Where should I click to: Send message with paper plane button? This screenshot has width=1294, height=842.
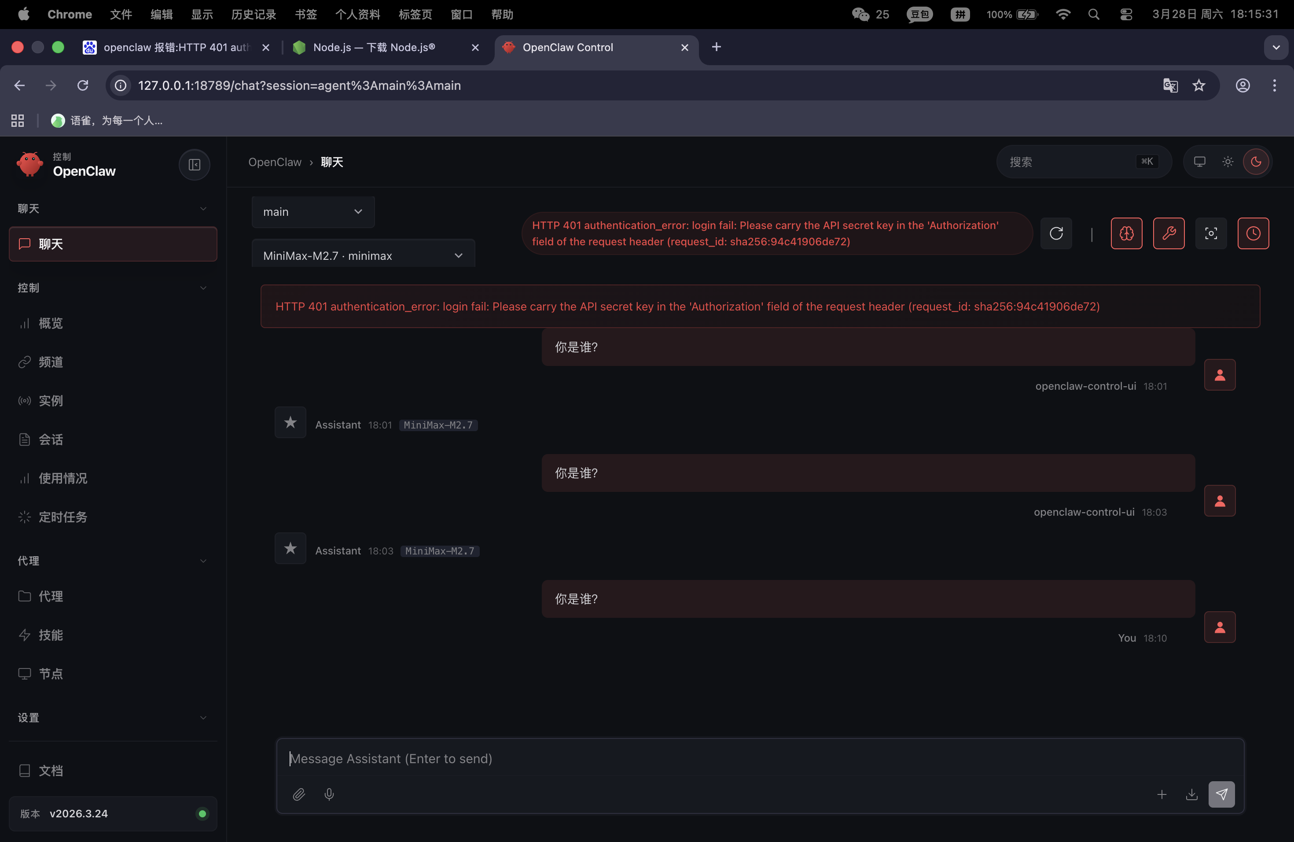(x=1221, y=794)
